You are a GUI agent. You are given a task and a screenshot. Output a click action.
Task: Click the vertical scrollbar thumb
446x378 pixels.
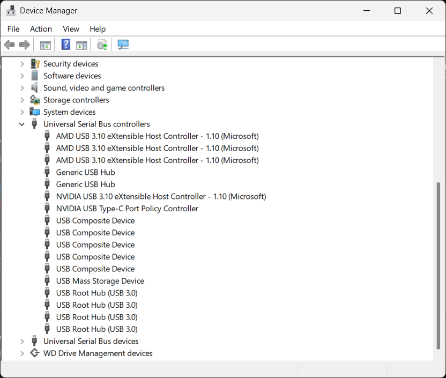coord(438,265)
